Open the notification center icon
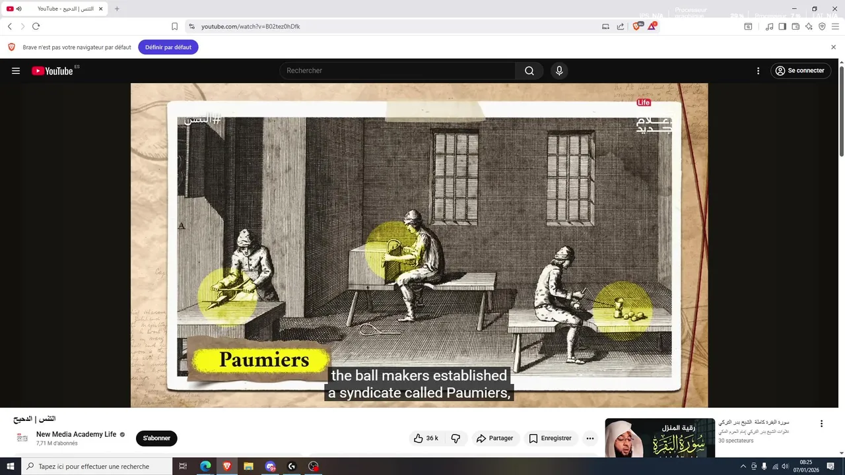The width and height of the screenshot is (845, 475). [x=830, y=466]
